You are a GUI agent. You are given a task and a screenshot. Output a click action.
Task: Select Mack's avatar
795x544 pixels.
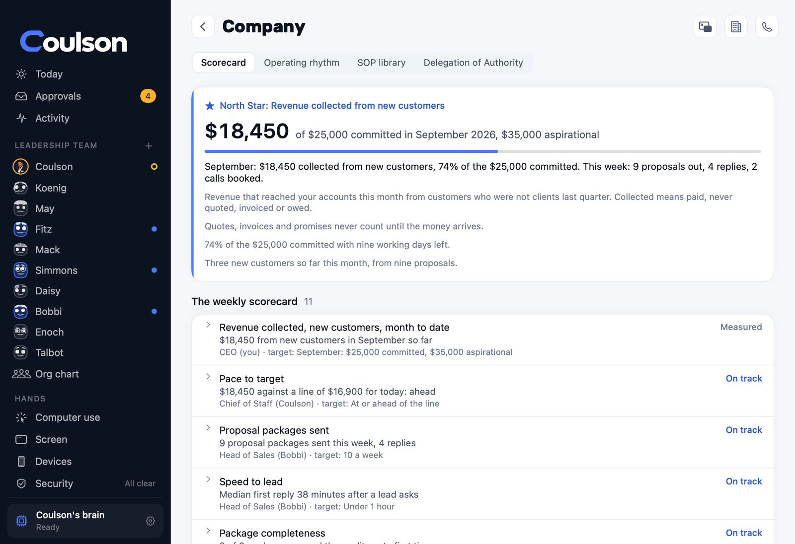[20, 250]
